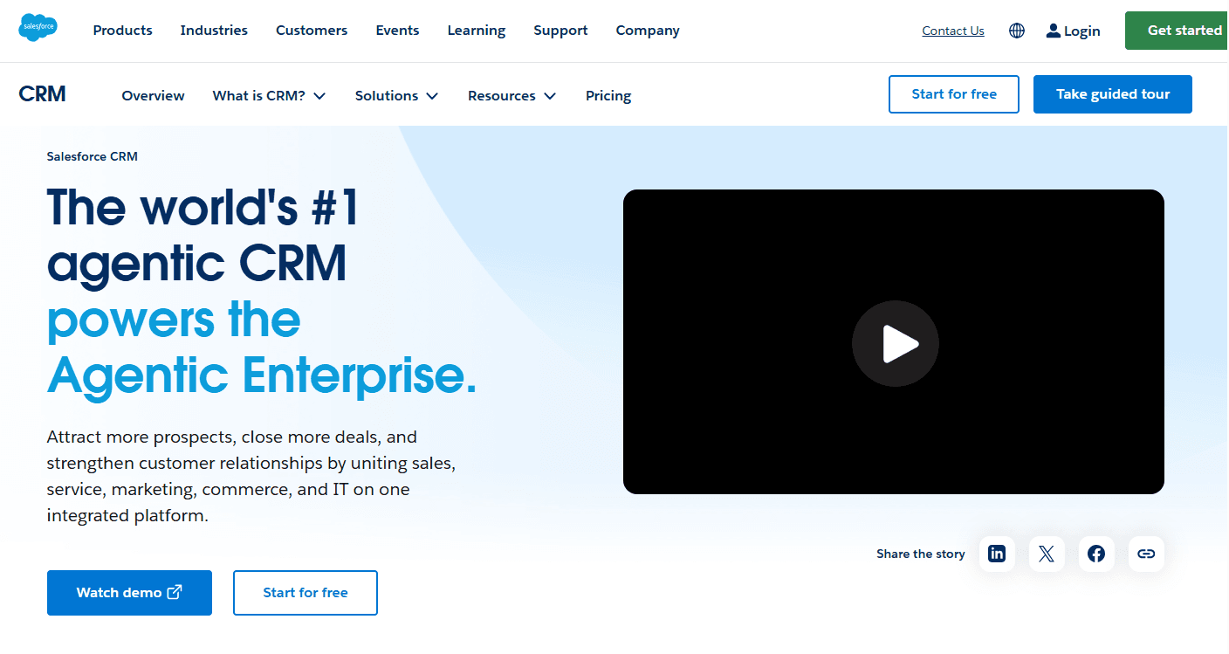Click the Salesforce cloud logo
The image size is (1229, 654).
coord(38,28)
